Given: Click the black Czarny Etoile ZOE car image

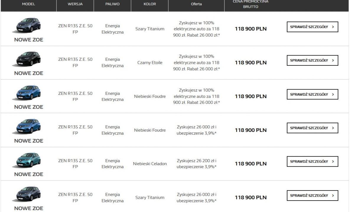Looking at the screenshot, I should click(x=27, y=59).
